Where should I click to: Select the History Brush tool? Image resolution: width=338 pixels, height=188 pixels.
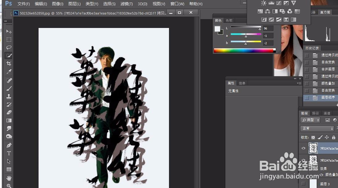point(9,104)
